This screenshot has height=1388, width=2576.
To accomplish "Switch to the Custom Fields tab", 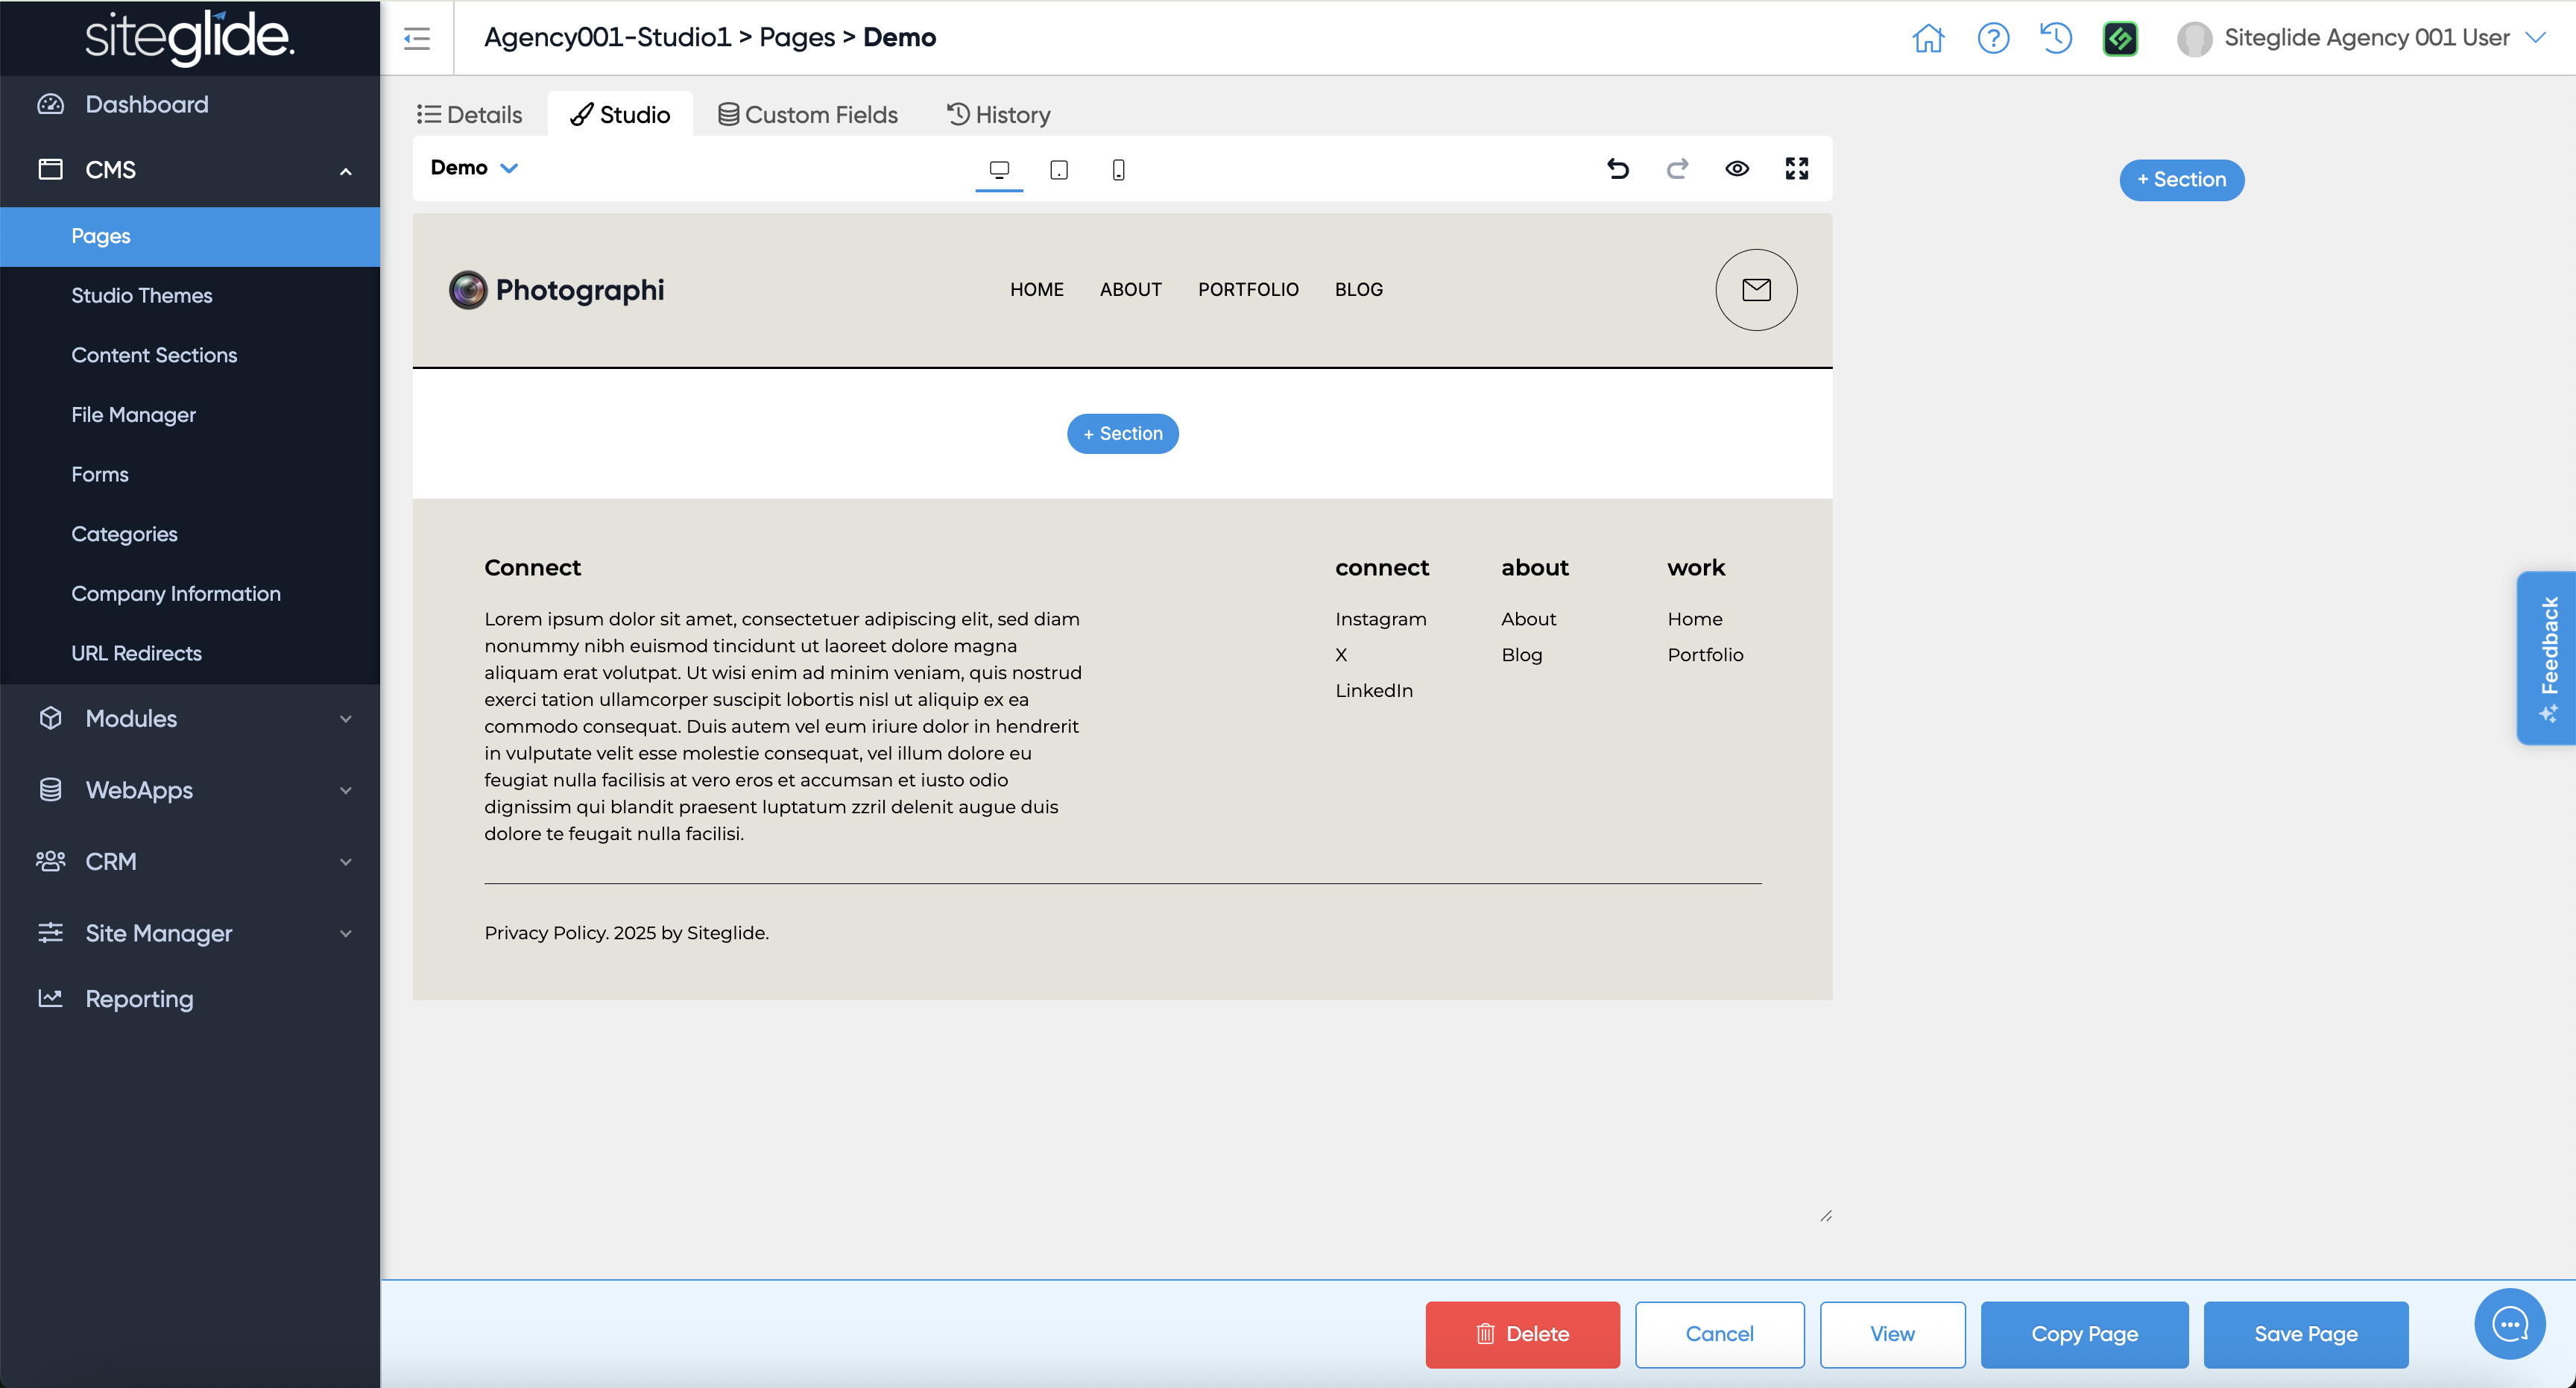I will (807, 115).
